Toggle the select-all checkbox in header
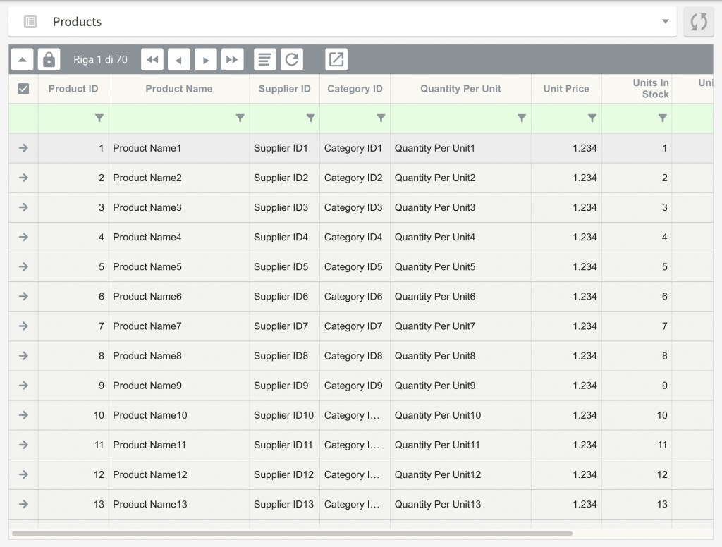The width and height of the screenshot is (722, 547). (x=23, y=89)
